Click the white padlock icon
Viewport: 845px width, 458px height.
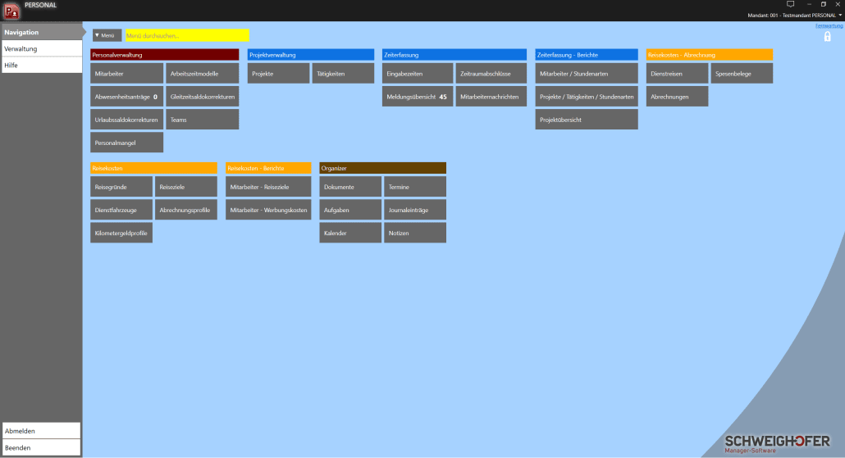[x=827, y=36]
